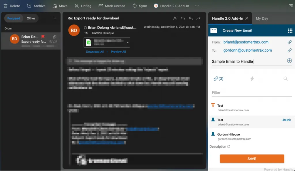Close the Handle 2.0 Add-In pane tab
Image resolution: width=295 pixels, height=171 pixels.
pos(247,18)
